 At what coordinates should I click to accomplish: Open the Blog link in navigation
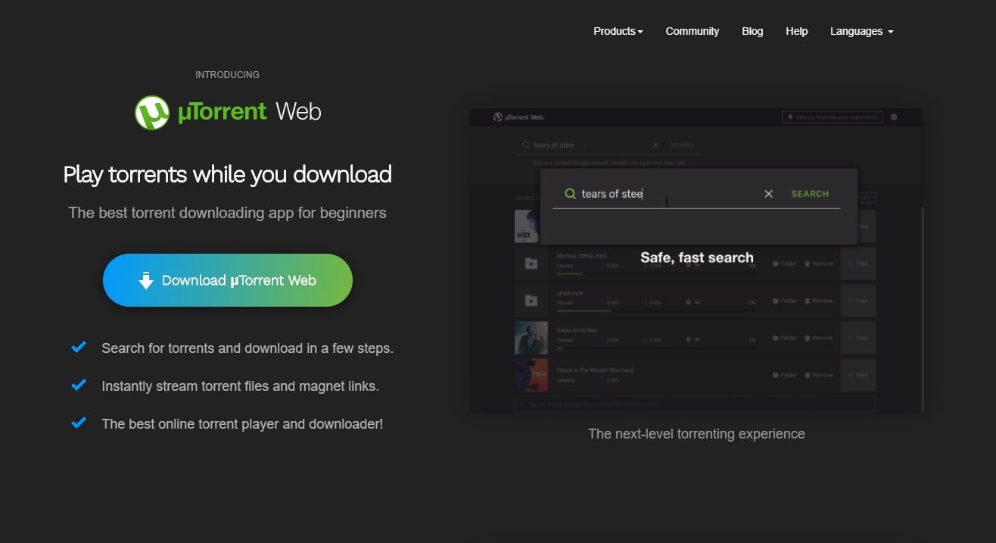click(x=752, y=31)
